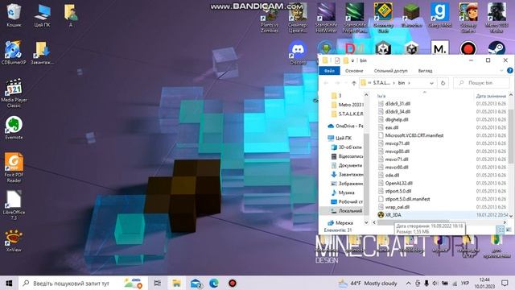Open Музика in the navigation pane
The height and width of the screenshot is (290, 515).
click(343, 193)
